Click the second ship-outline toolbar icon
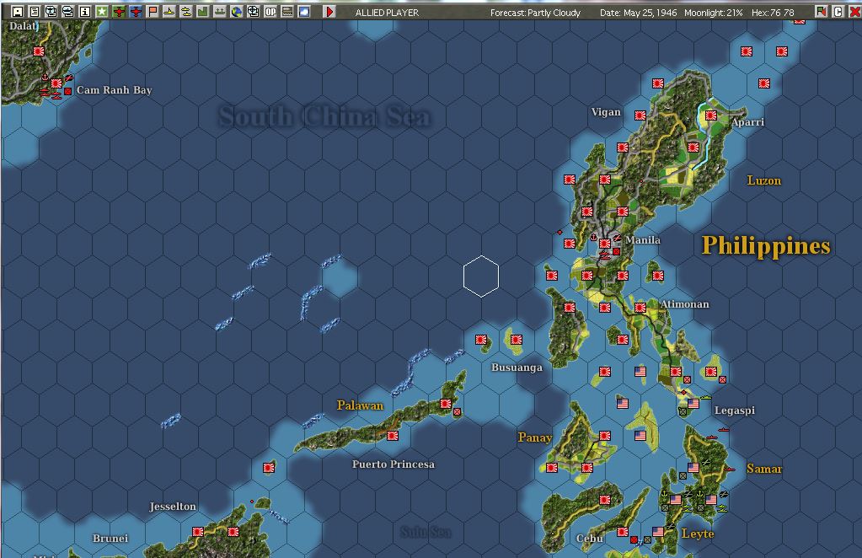 [x=68, y=12]
